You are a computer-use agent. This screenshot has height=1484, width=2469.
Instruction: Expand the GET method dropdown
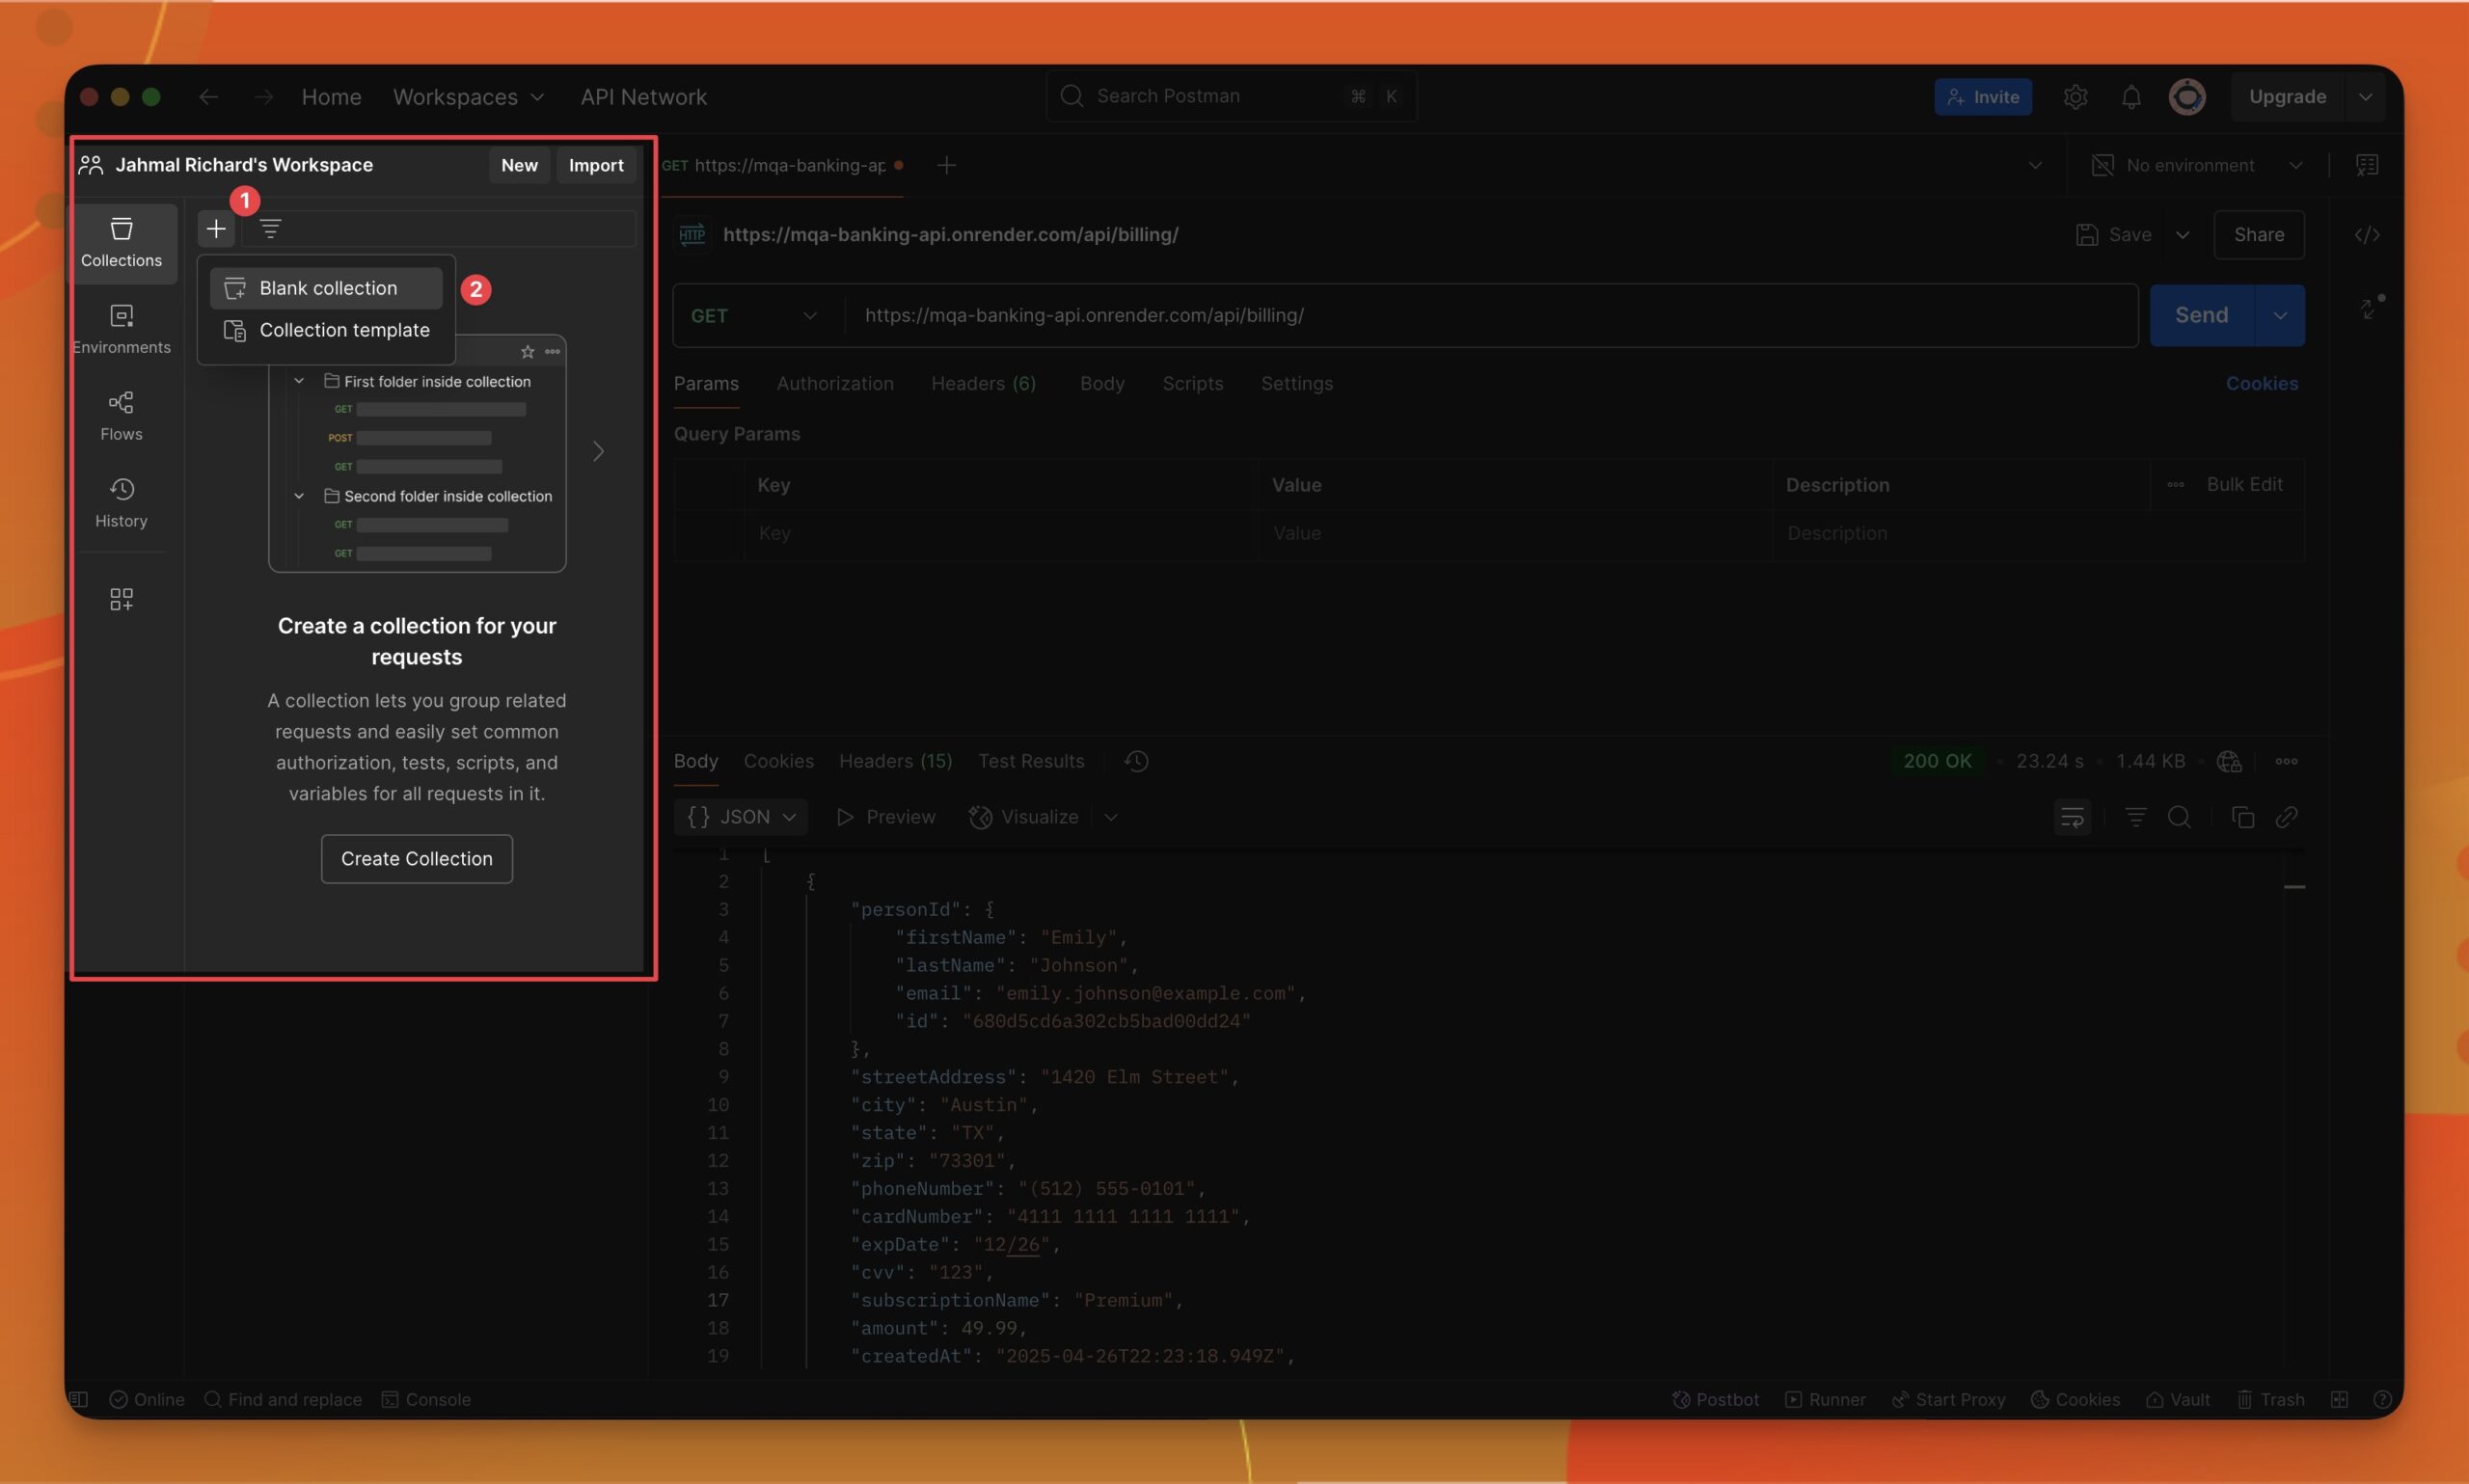(x=754, y=316)
